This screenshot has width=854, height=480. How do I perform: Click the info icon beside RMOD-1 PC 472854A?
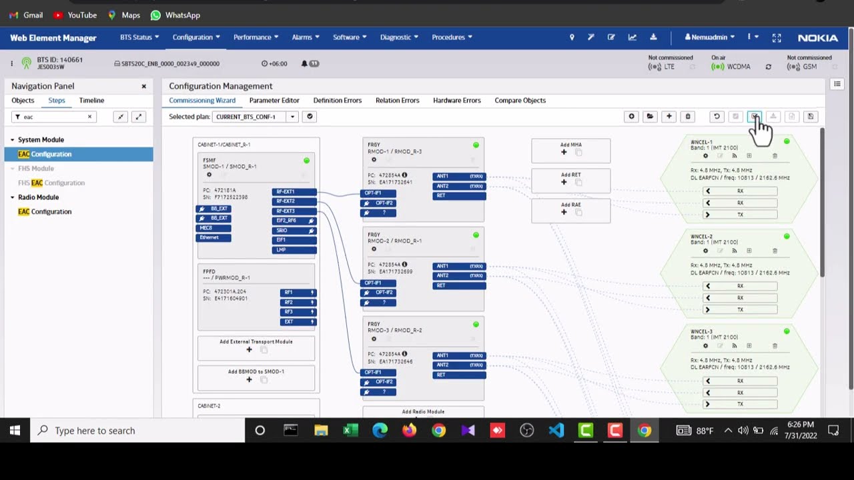tap(404, 175)
